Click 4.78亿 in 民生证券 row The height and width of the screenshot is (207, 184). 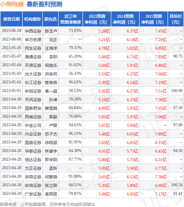[x=104, y=48]
